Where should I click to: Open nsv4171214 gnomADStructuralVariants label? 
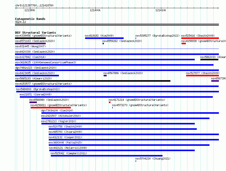[137, 100]
